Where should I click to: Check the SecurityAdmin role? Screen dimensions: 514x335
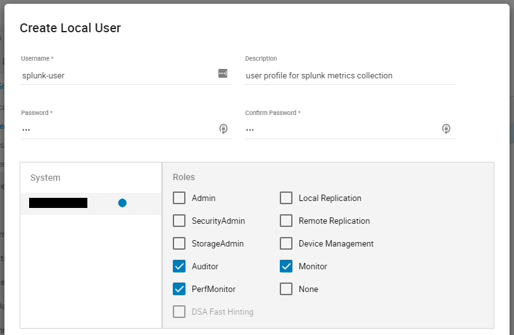click(179, 221)
